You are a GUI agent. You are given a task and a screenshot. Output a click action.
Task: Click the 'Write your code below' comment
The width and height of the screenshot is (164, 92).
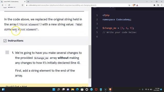[120, 32]
